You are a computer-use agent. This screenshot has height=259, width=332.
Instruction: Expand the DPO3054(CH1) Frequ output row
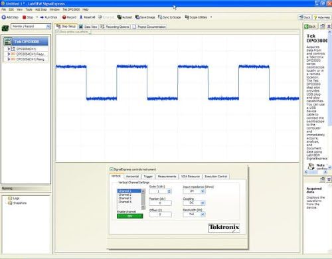tap(9, 54)
